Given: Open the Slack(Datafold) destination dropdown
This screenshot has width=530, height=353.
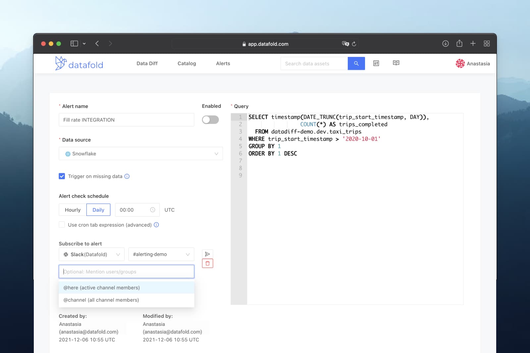Looking at the screenshot, I should click(92, 254).
